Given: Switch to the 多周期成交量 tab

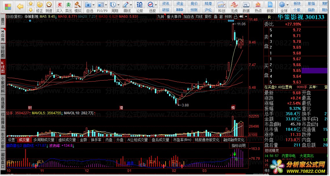Looking at the screenshot, I should [x=44, y=140].
